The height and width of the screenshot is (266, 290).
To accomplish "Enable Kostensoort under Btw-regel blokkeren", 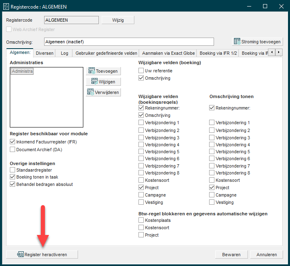I will click(x=141, y=228).
